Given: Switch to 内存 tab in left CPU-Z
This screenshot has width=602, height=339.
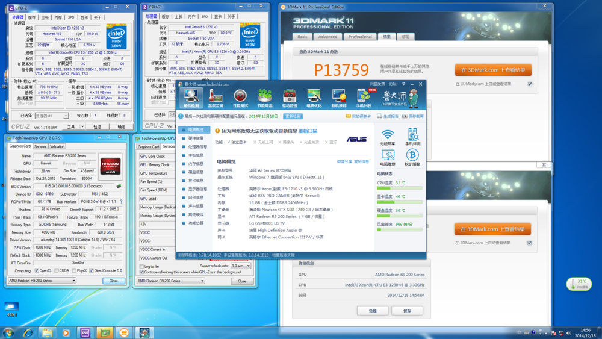Looking at the screenshot, I should click(x=58, y=17).
